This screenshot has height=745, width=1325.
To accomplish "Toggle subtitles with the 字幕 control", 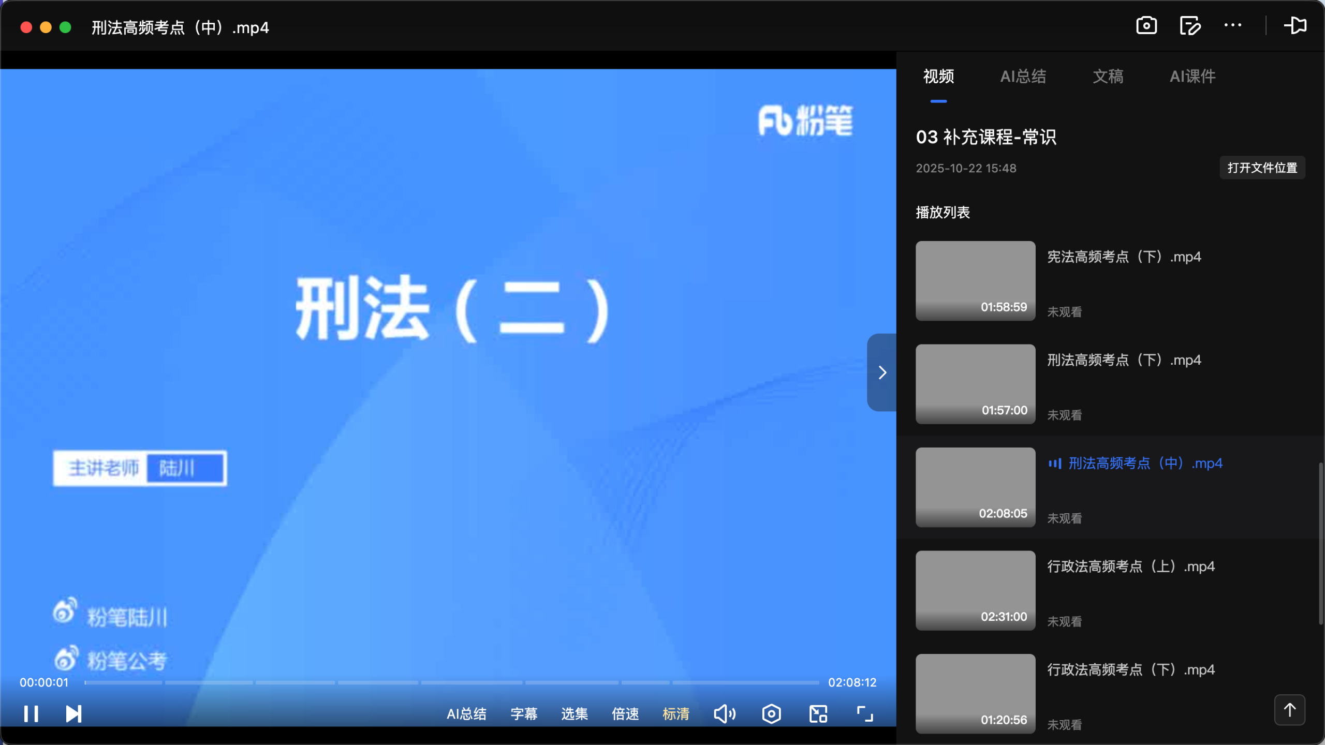I will point(523,713).
